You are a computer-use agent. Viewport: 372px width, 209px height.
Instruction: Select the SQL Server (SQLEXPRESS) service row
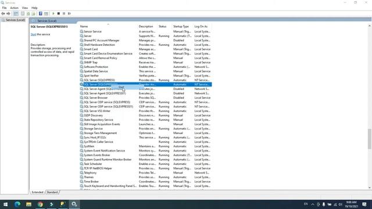pyautogui.click(x=146, y=80)
